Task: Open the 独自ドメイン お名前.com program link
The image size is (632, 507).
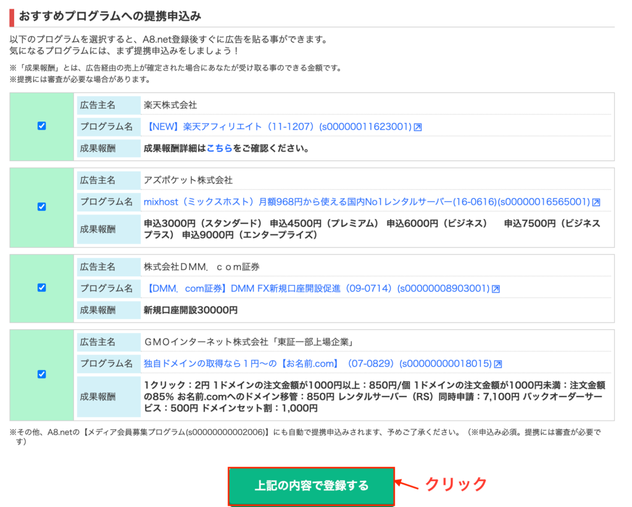Action: [317, 363]
